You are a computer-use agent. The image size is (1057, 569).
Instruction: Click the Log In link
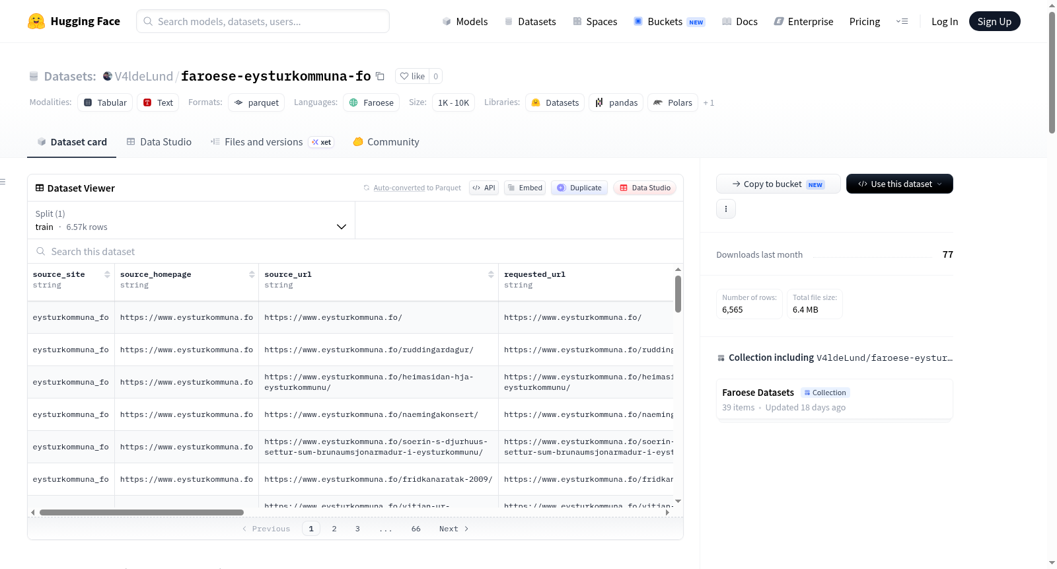point(945,21)
